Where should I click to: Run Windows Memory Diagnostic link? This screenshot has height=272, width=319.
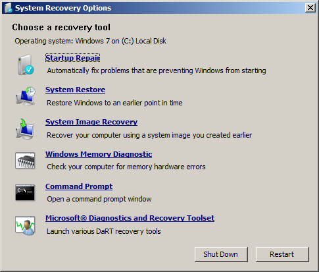99,154
